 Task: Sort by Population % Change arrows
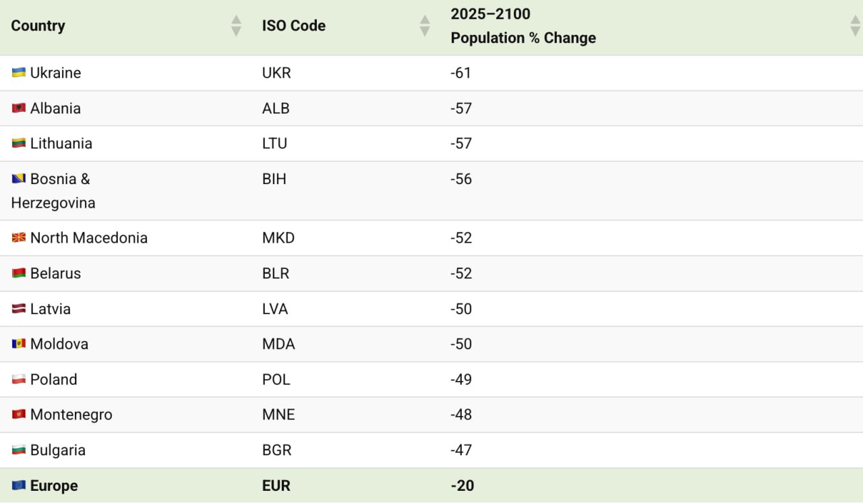[x=856, y=26]
